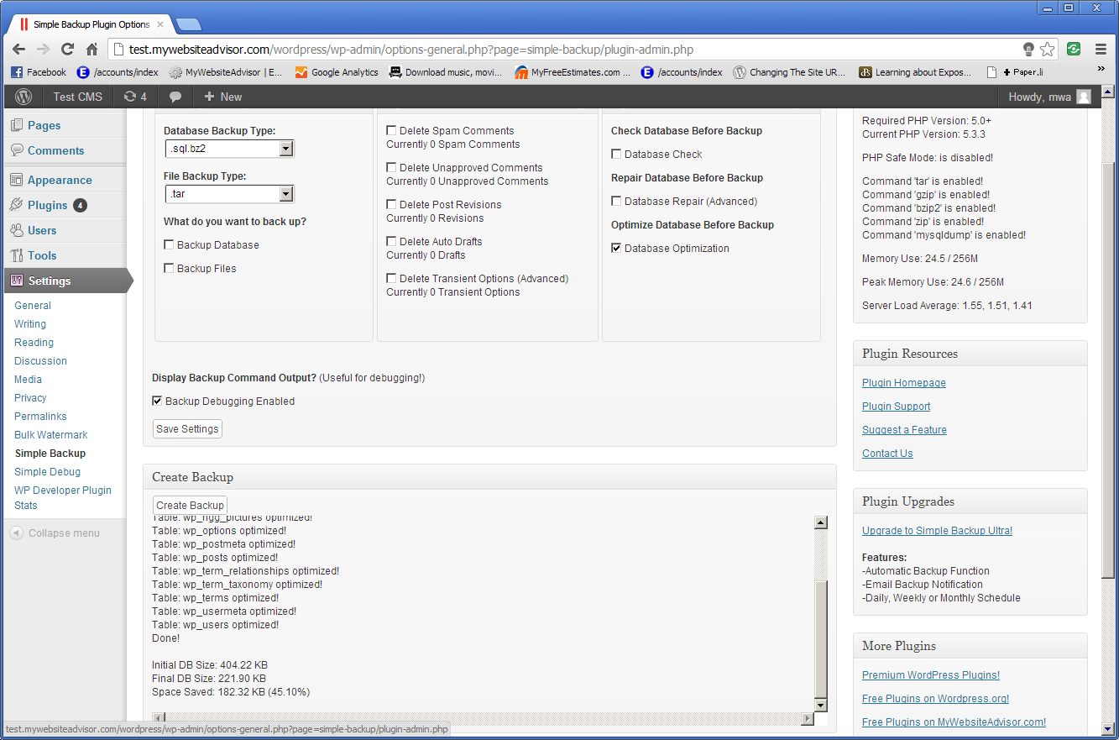Screen dimensions: 1119x740
Task: Show hidden bookmarks with the double chevron
Action: [x=1101, y=68]
